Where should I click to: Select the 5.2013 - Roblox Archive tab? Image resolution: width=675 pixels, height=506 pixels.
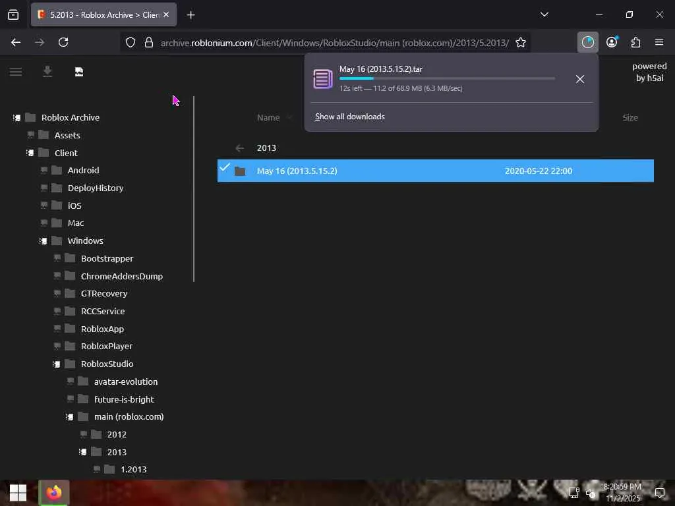pyautogui.click(x=103, y=14)
